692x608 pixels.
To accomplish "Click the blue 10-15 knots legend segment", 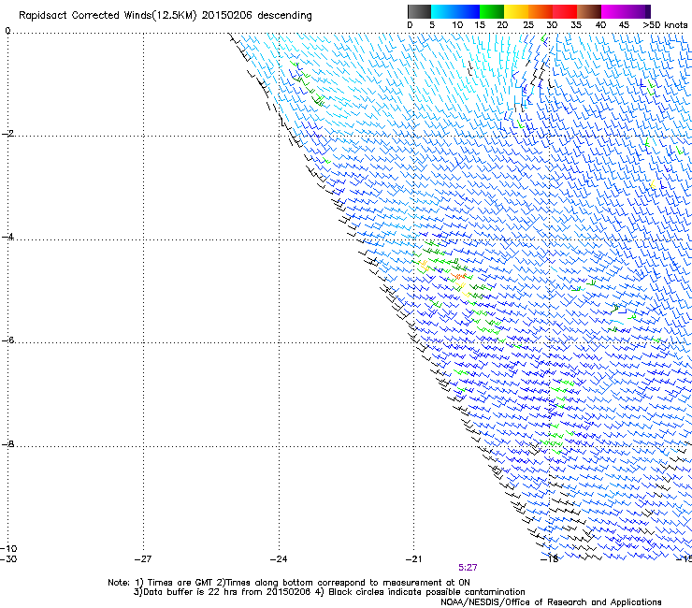I will 468,11.
